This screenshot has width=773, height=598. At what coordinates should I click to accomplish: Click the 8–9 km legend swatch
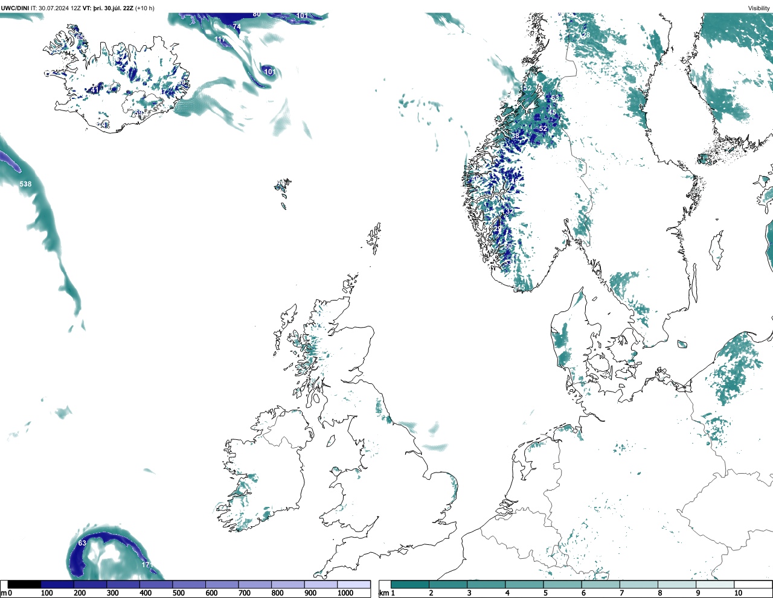click(676, 585)
